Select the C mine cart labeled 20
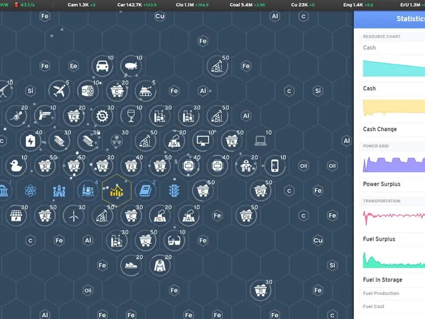The image size is (425, 319). point(117,91)
